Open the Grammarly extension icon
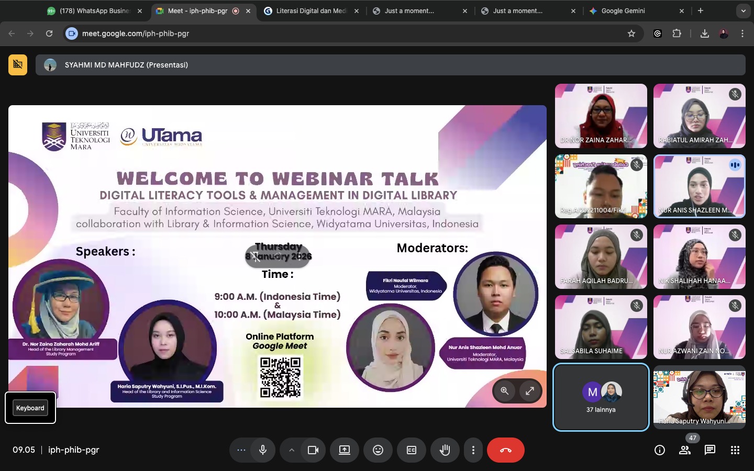The width and height of the screenshot is (754, 471). coord(658,33)
